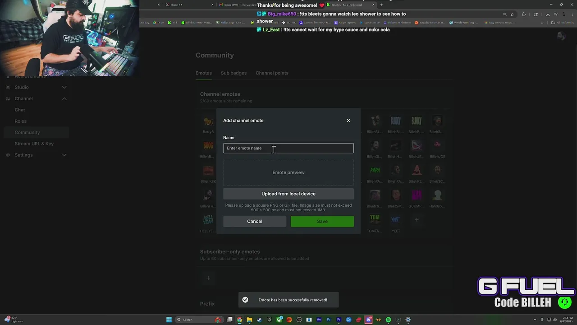This screenshot has width=577, height=325.
Task: Open the clock and date panel
Action: (565, 320)
